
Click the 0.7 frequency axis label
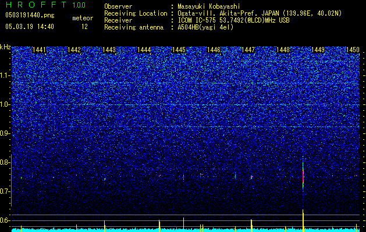(x=5, y=191)
